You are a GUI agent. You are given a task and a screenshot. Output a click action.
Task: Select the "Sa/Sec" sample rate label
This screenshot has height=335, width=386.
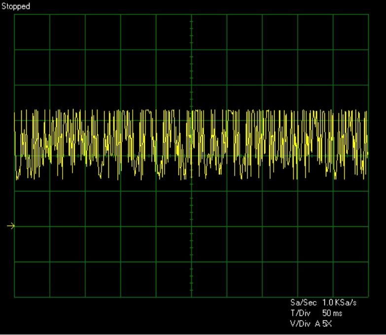pyautogui.click(x=303, y=303)
